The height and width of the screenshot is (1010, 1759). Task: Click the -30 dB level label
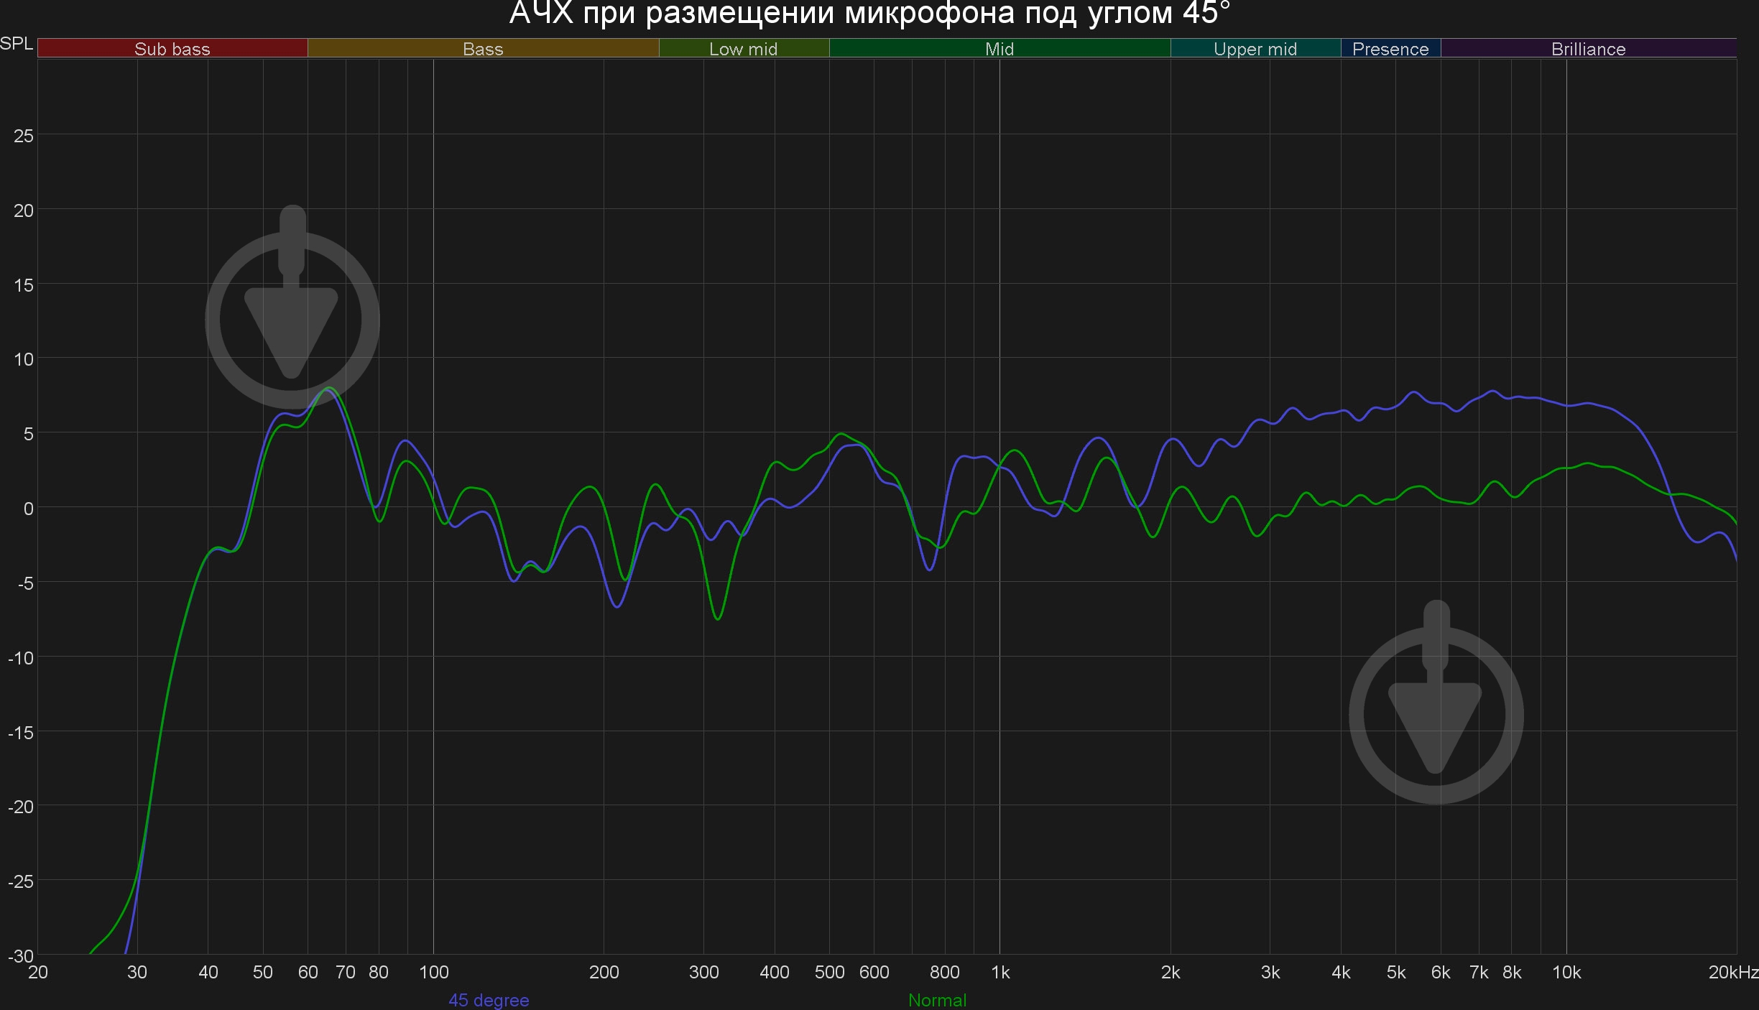21,955
